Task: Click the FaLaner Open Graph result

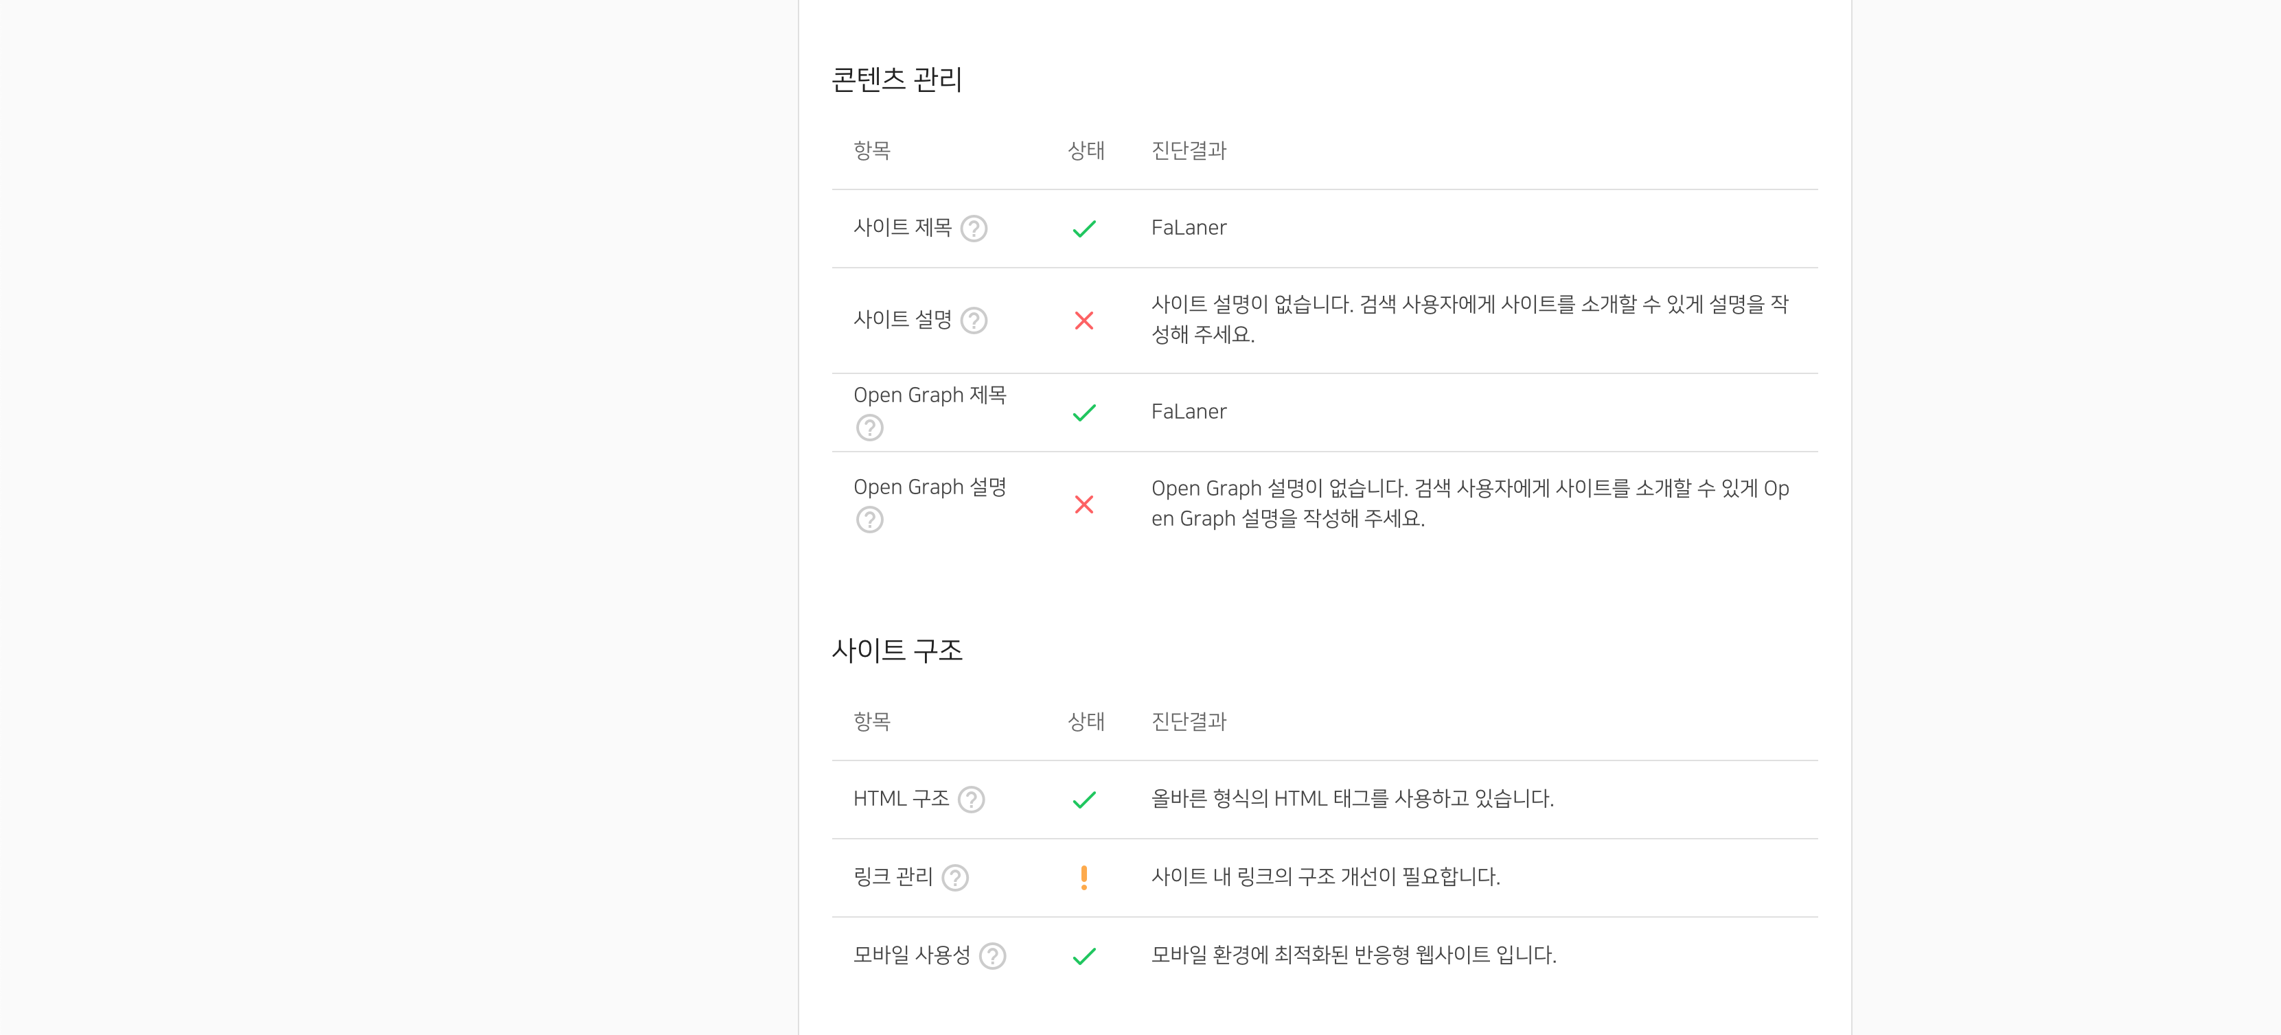Action: [x=1189, y=411]
